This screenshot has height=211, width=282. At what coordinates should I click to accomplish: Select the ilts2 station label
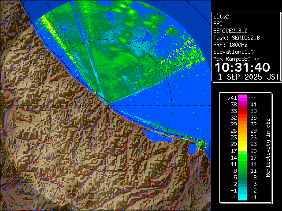(x=221, y=17)
